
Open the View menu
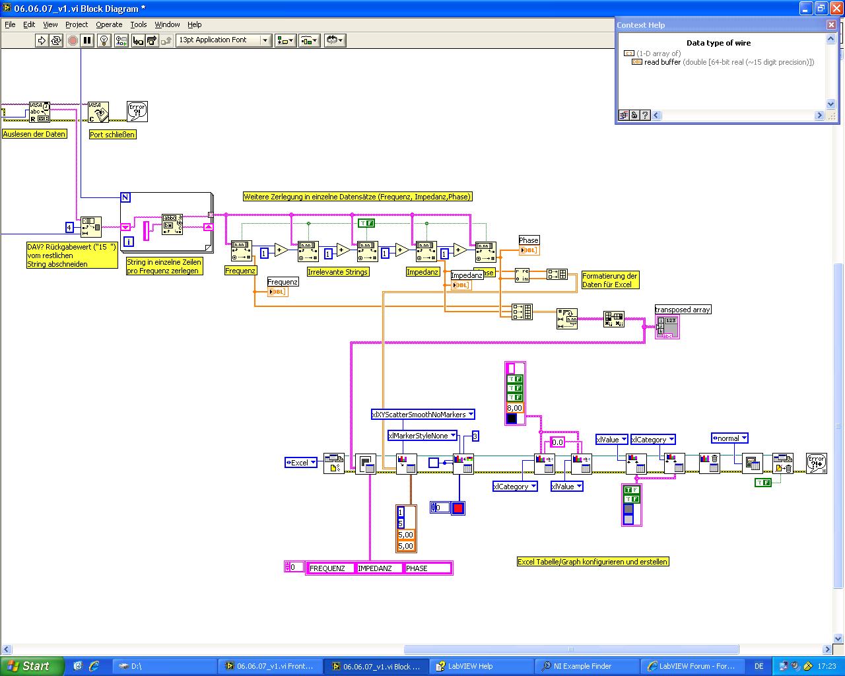(x=50, y=24)
